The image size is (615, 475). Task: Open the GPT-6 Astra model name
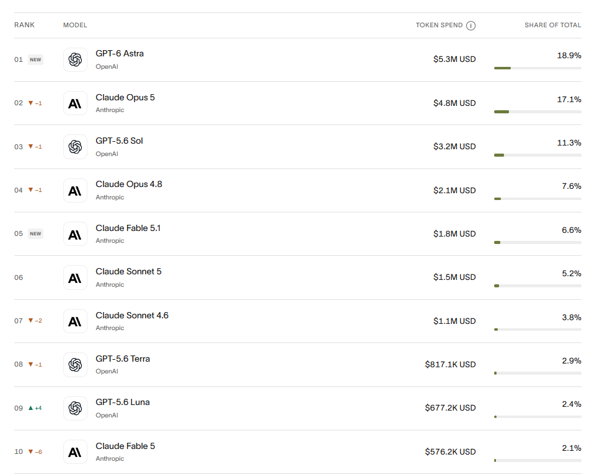120,54
